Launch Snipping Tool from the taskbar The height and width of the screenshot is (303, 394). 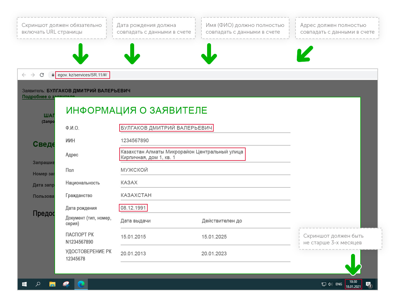pyautogui.click(x=66, y=284)
